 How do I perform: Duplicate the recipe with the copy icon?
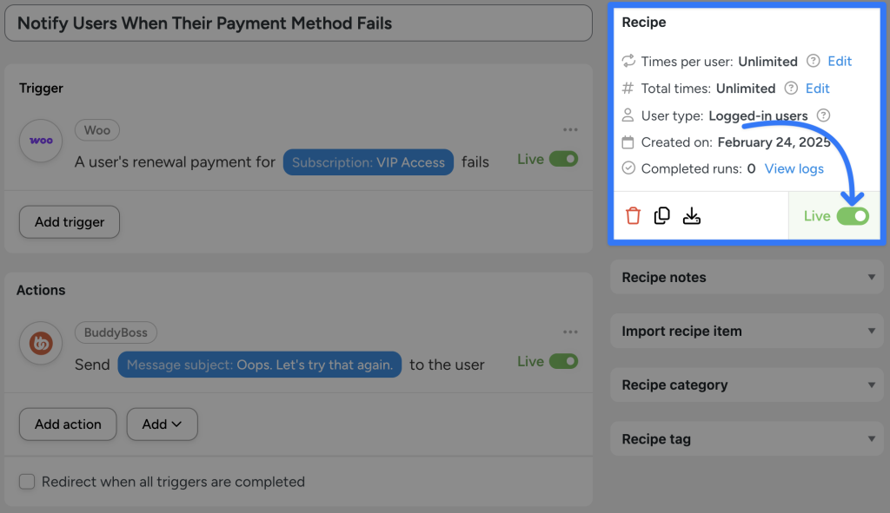click(x=661, y=215)
